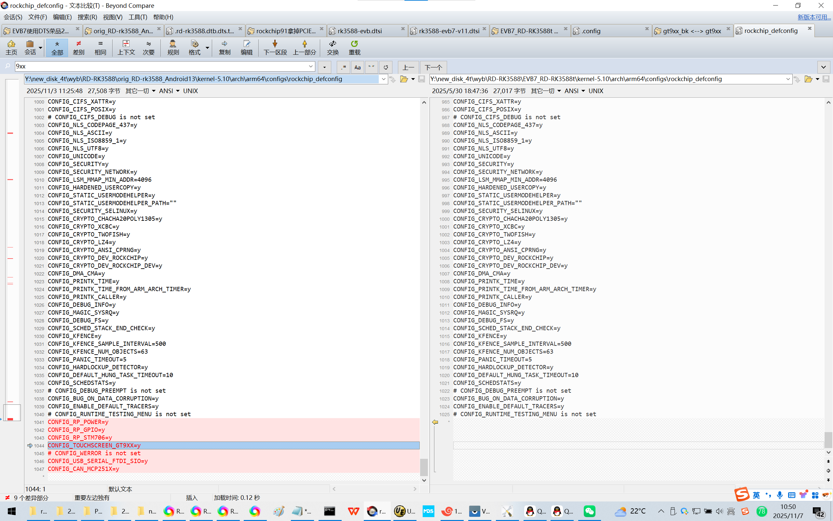Open the 搜索(R) menu
Screen dimensions: 833x521
click(87, 17)
